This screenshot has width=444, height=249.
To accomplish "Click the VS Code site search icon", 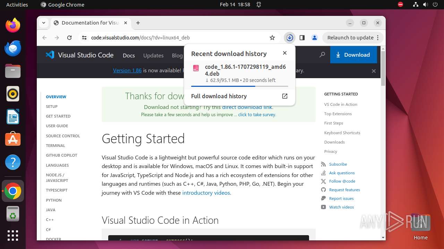I will click(322, 55).
